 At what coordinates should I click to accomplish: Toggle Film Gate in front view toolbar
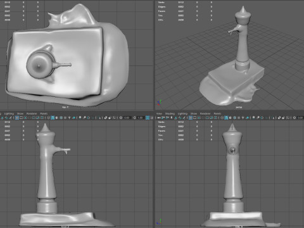[x=194, y=118]
